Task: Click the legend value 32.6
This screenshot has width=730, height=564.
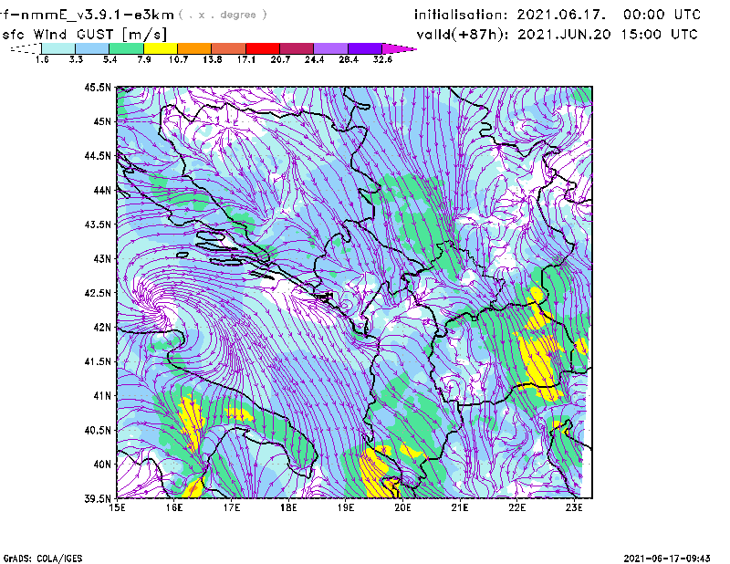Action: (382, 59)
